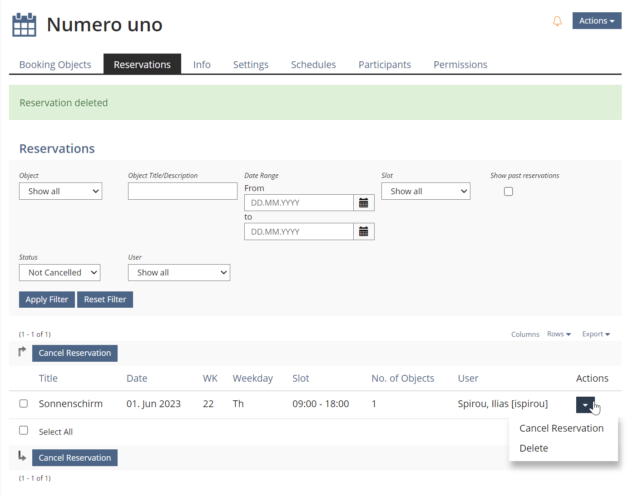Viewport: 628px width, 497px height.
Task: Check the Select All checkbox
Action: [24, 430]
